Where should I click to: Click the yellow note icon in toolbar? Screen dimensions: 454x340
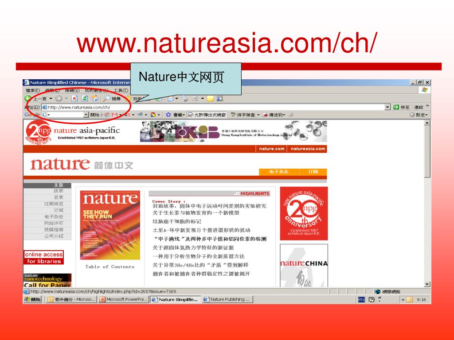[210, 99]
